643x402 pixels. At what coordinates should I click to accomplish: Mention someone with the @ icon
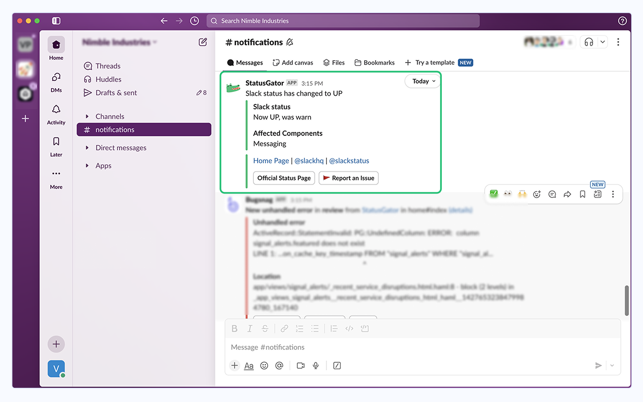(279, 366)
